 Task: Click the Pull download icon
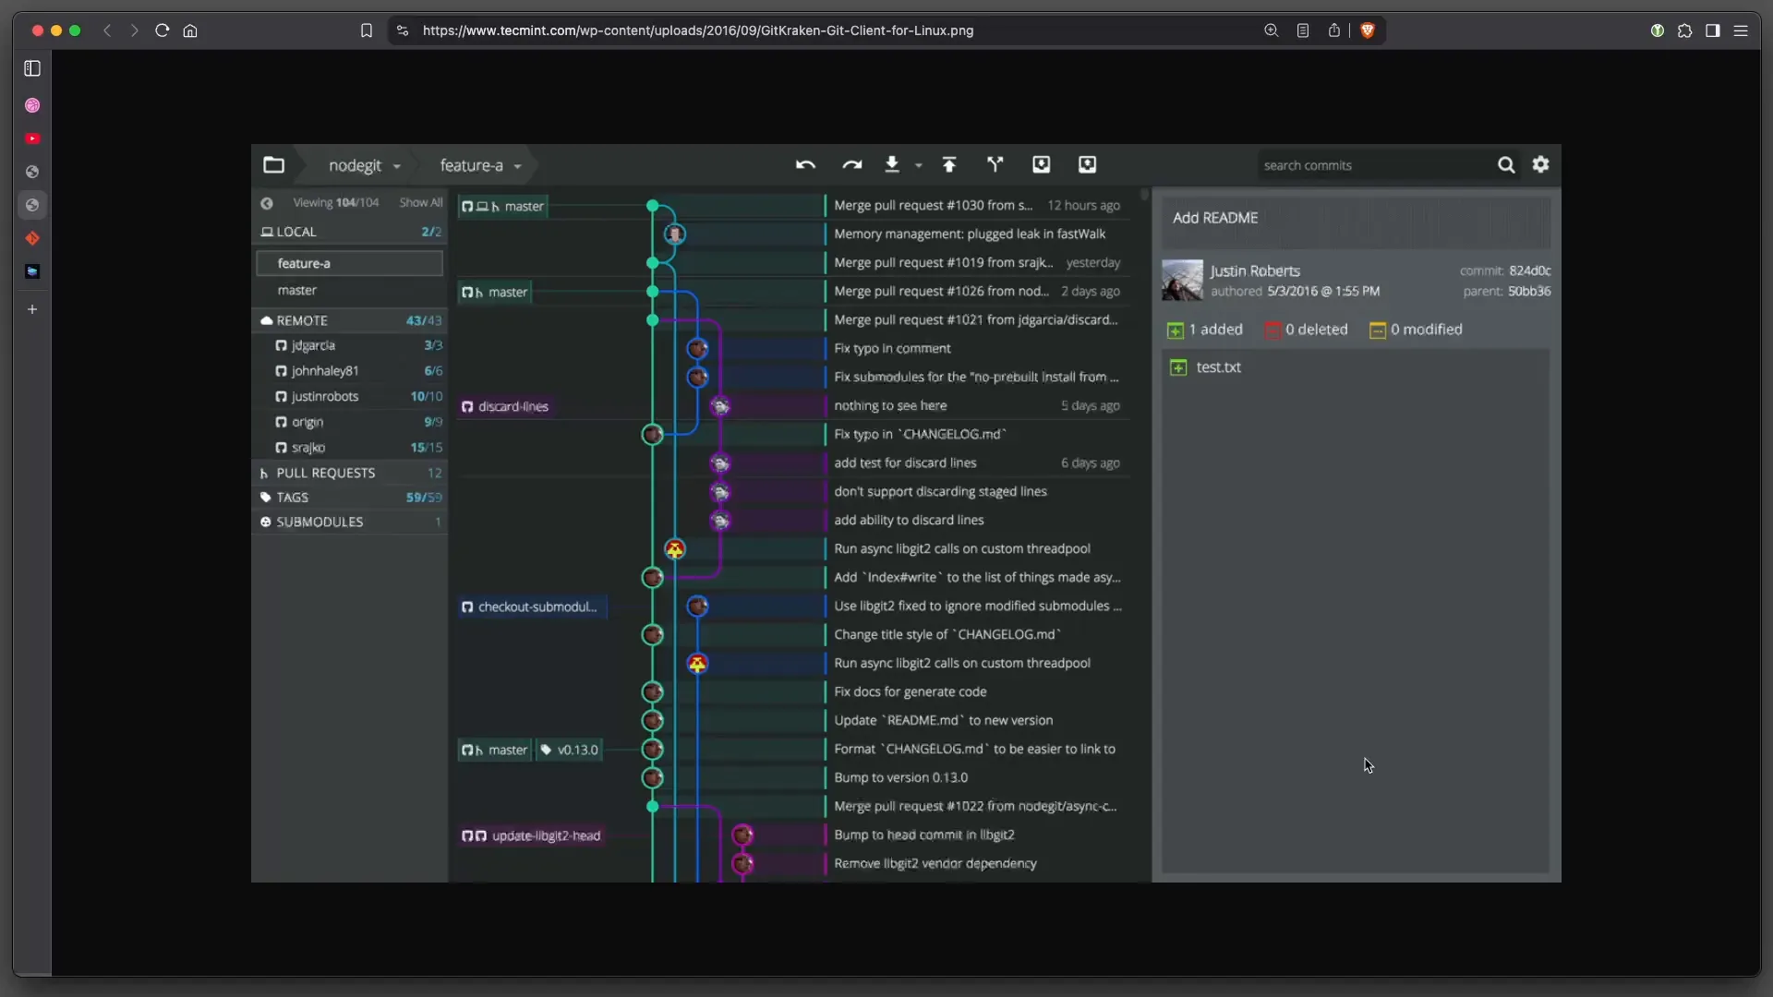click(891, 164)
